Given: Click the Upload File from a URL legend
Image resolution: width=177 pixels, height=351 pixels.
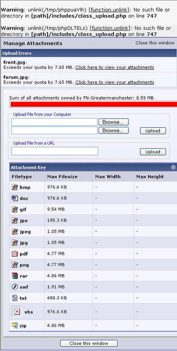Looking at the screenshot, I should [34, 143].
